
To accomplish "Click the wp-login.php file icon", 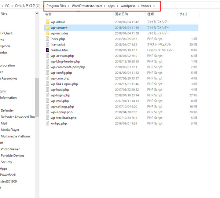I will pyautogui.click(x=47, y=95).
